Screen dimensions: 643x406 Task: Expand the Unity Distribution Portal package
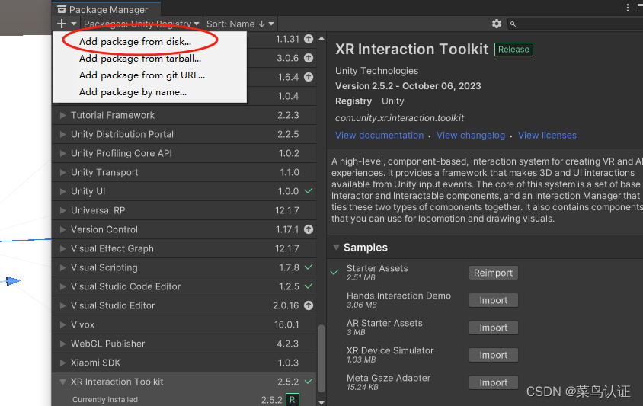pos(62,134)
